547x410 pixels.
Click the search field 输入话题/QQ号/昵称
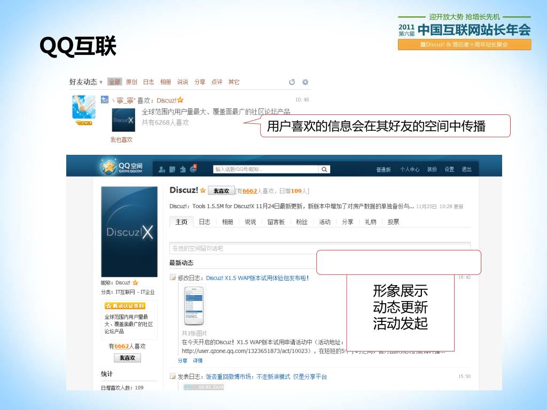point(265,169)
